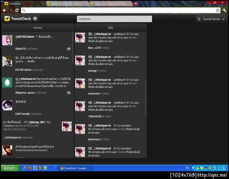Screen dimensions: 229x179
Task: Click the yellow TweetDeck bird logo
Action: tap(7, 19)
